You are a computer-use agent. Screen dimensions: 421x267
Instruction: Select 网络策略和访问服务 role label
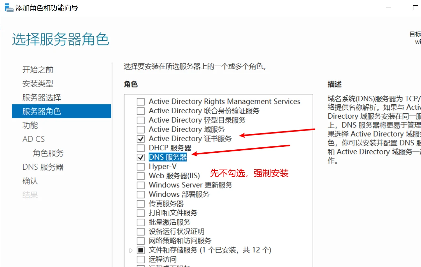180,241
